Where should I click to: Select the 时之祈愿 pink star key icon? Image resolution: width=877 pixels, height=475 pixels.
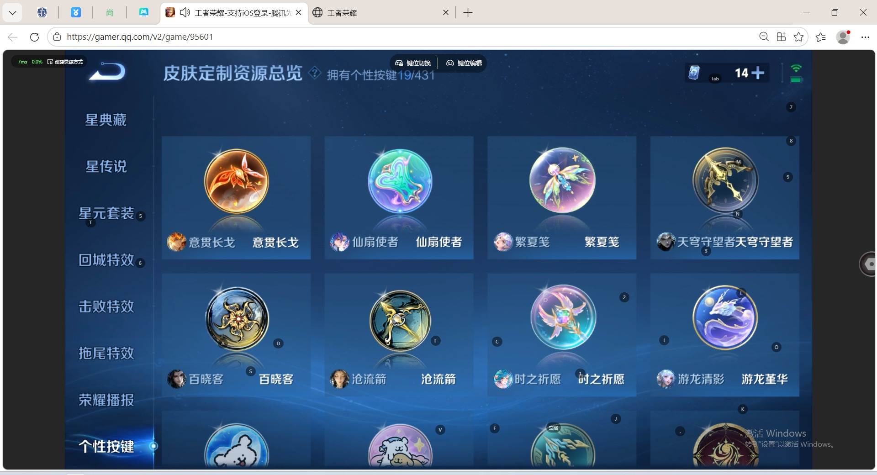563,317
